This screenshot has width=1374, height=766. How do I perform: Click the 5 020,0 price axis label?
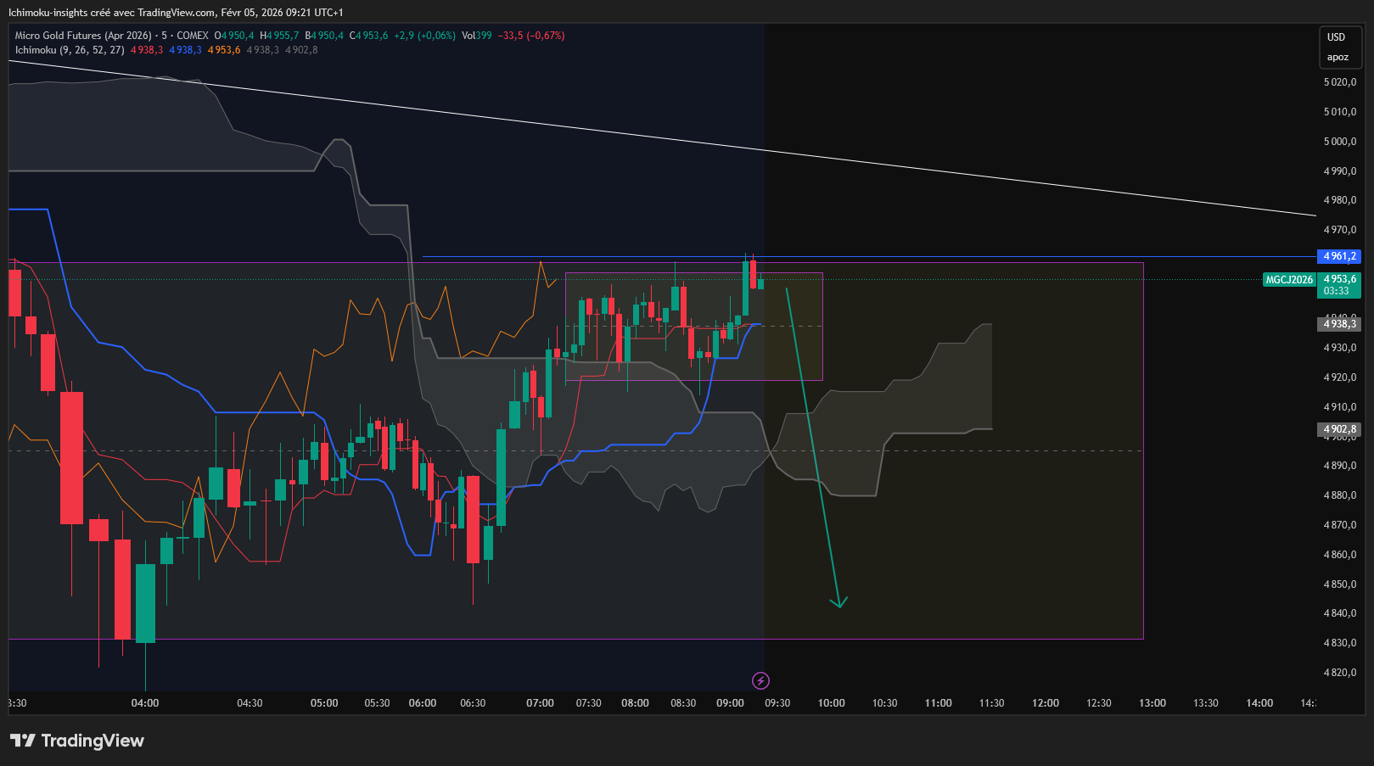tap(1340, 82)
